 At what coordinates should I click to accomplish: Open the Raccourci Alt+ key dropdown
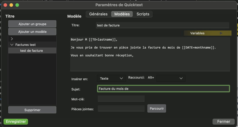pyautogui.click(x=171, y=78)
